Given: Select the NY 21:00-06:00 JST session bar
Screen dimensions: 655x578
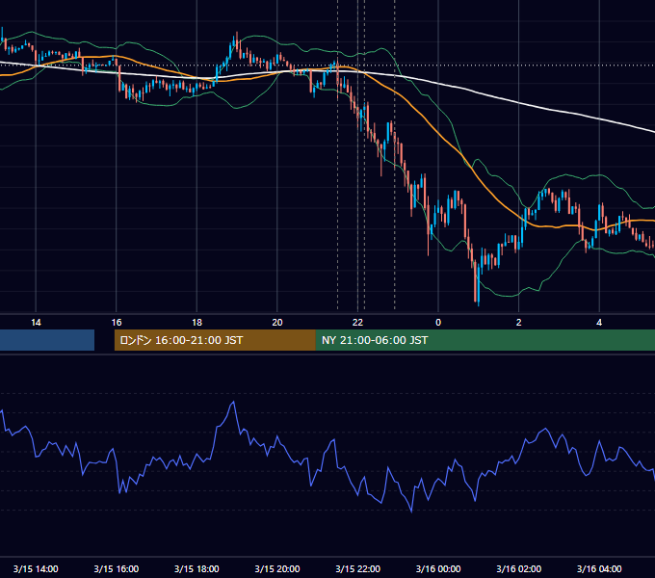Looking at the screenshot, I should (485, 340).
